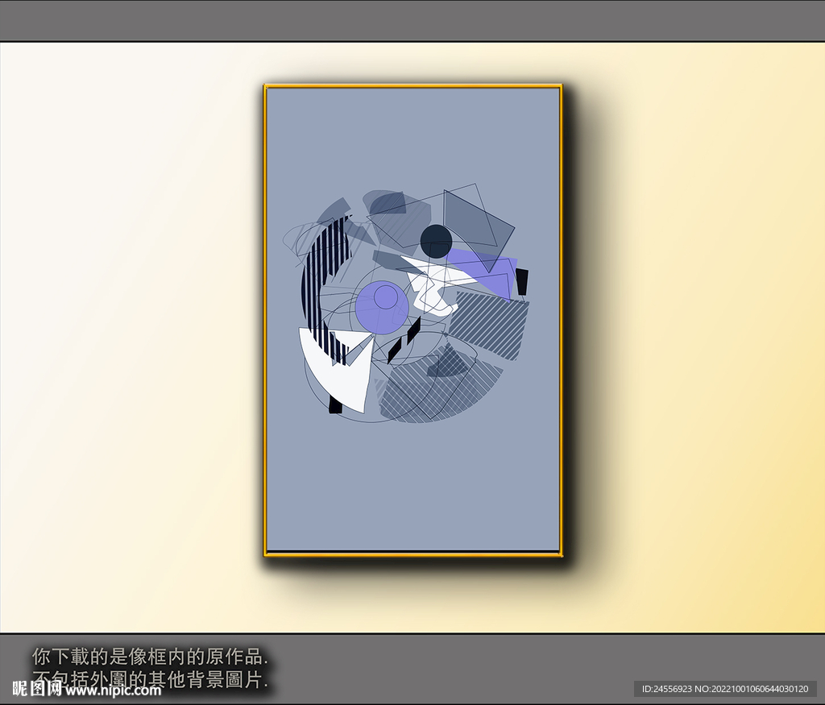Click the www.nipic.com address text
The height and width of the screenshot is (705, 825).
(113, 690)
